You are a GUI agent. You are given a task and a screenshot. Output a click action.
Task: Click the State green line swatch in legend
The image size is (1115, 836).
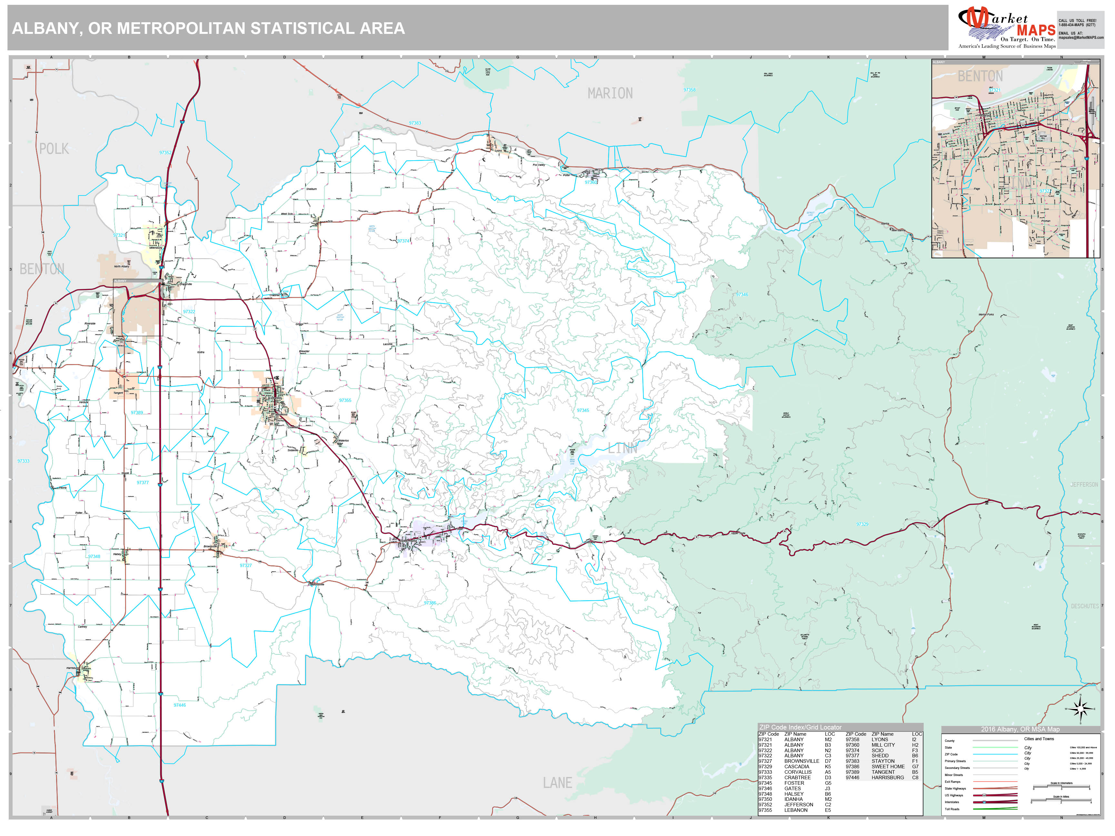pos(995,747)
